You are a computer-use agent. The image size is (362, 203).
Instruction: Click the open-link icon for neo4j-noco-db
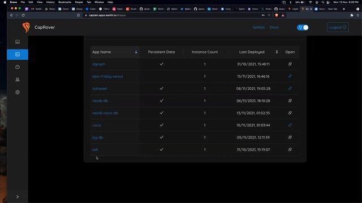click(x=290, y=113)
